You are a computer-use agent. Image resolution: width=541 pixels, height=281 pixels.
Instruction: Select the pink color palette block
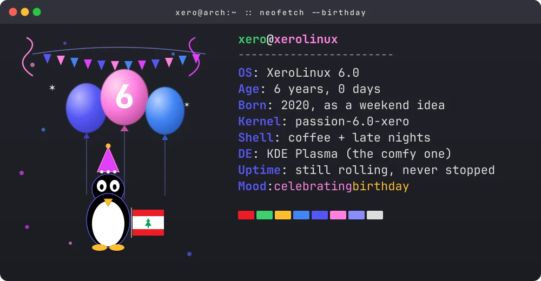[x=338, y=215]
